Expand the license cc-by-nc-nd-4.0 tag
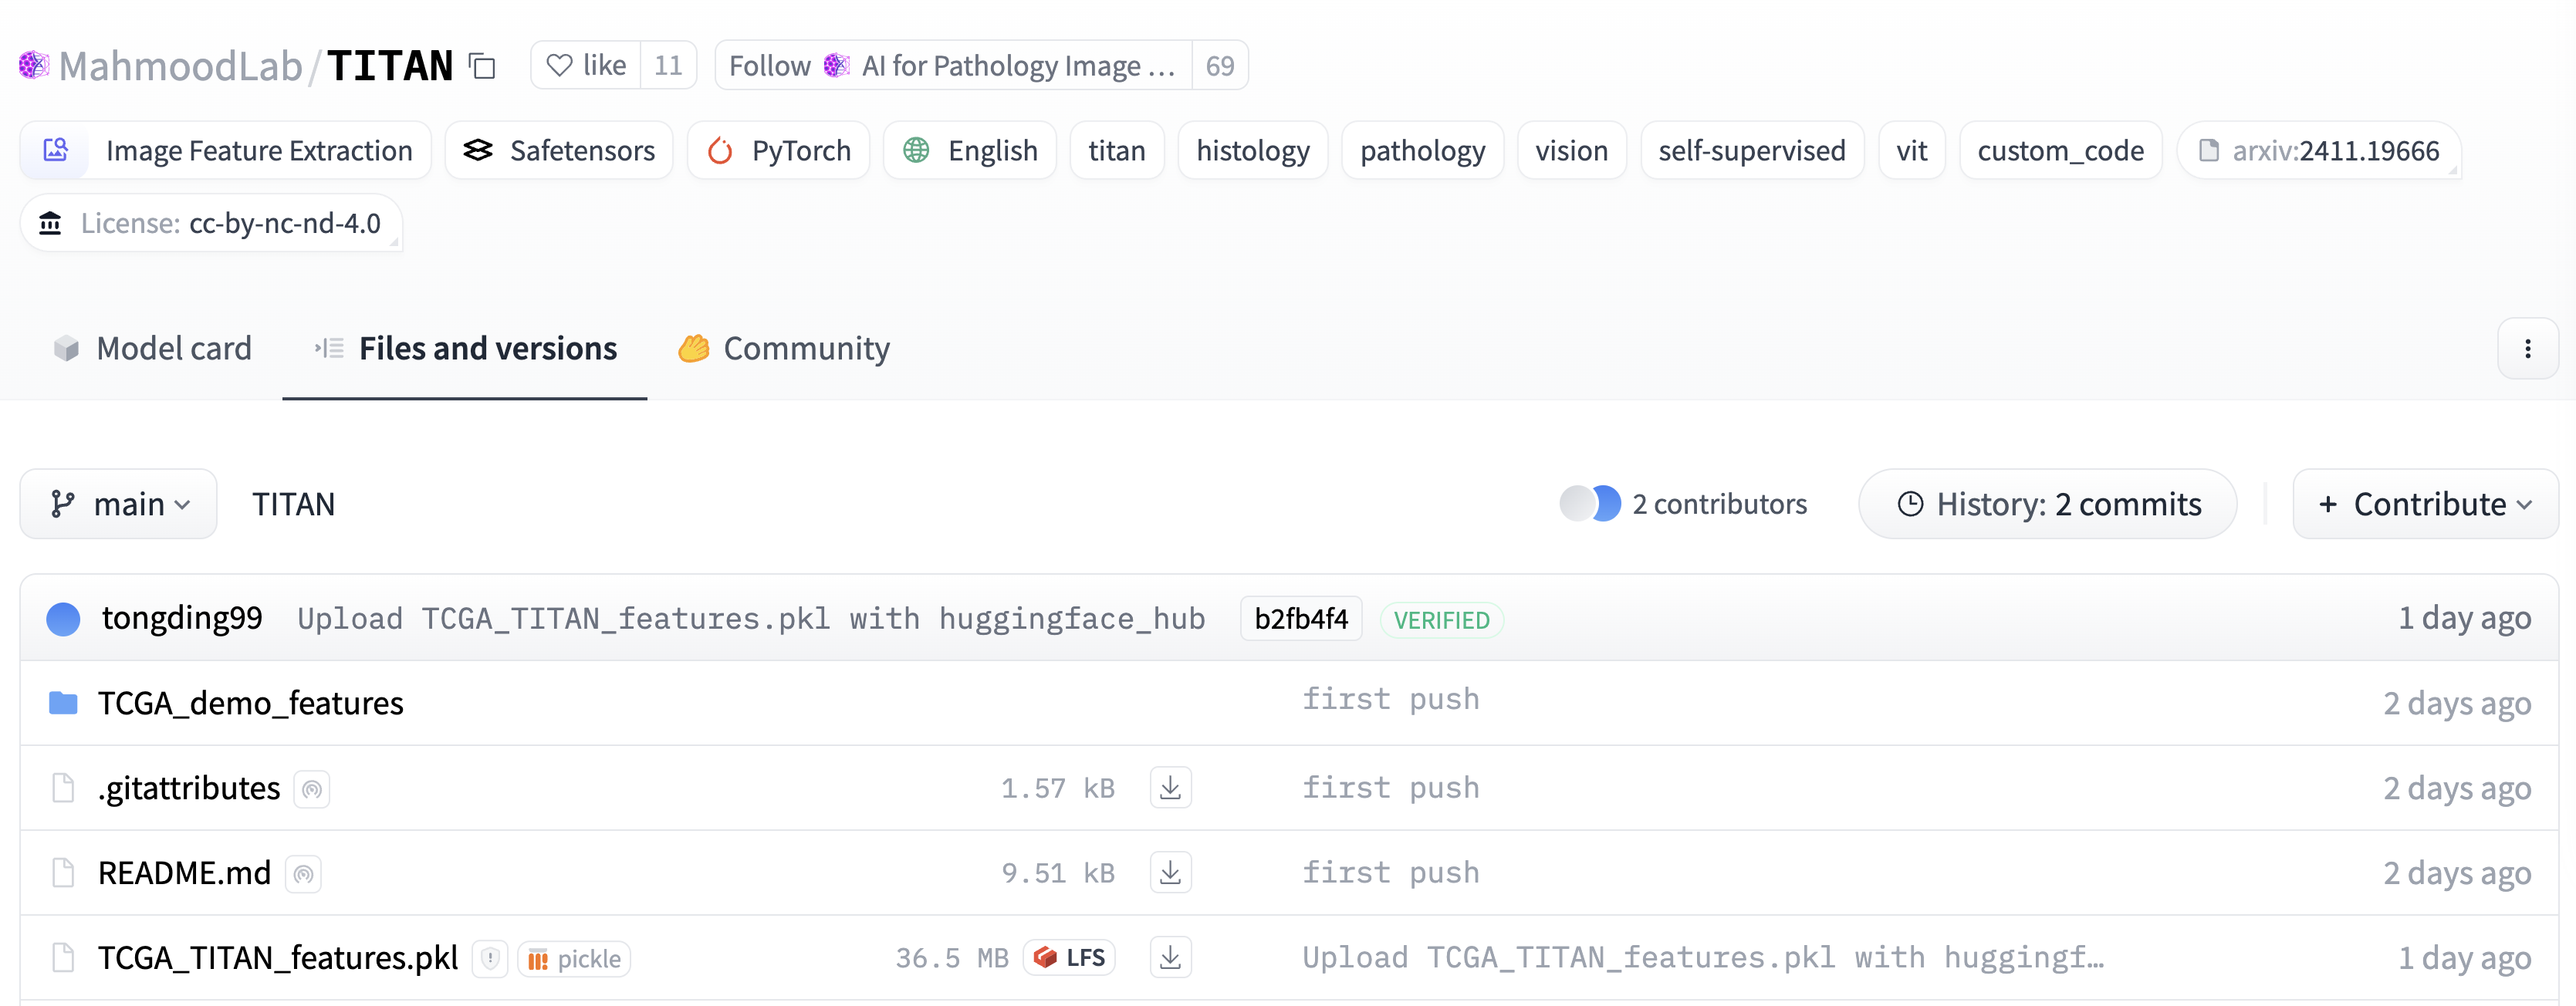Screen dimensions: 2576x1006 (211, 223)
